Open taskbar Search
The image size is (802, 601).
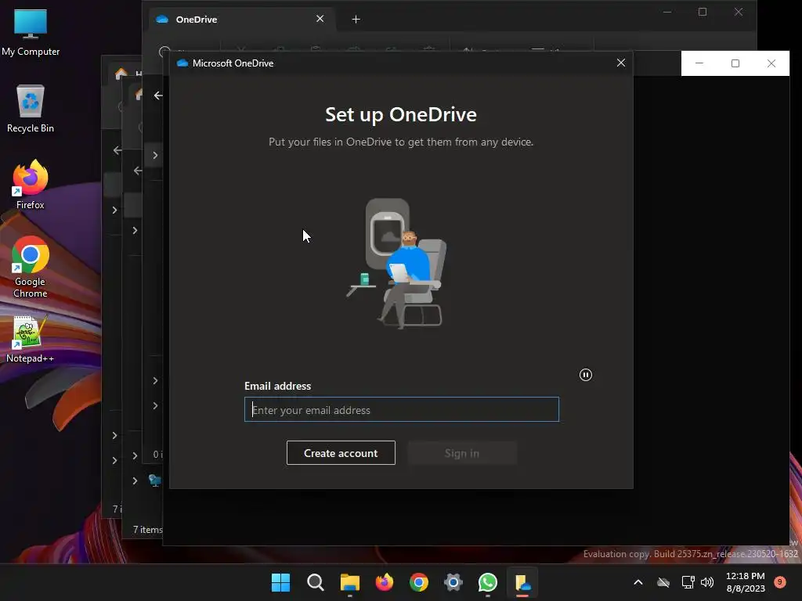315,582
